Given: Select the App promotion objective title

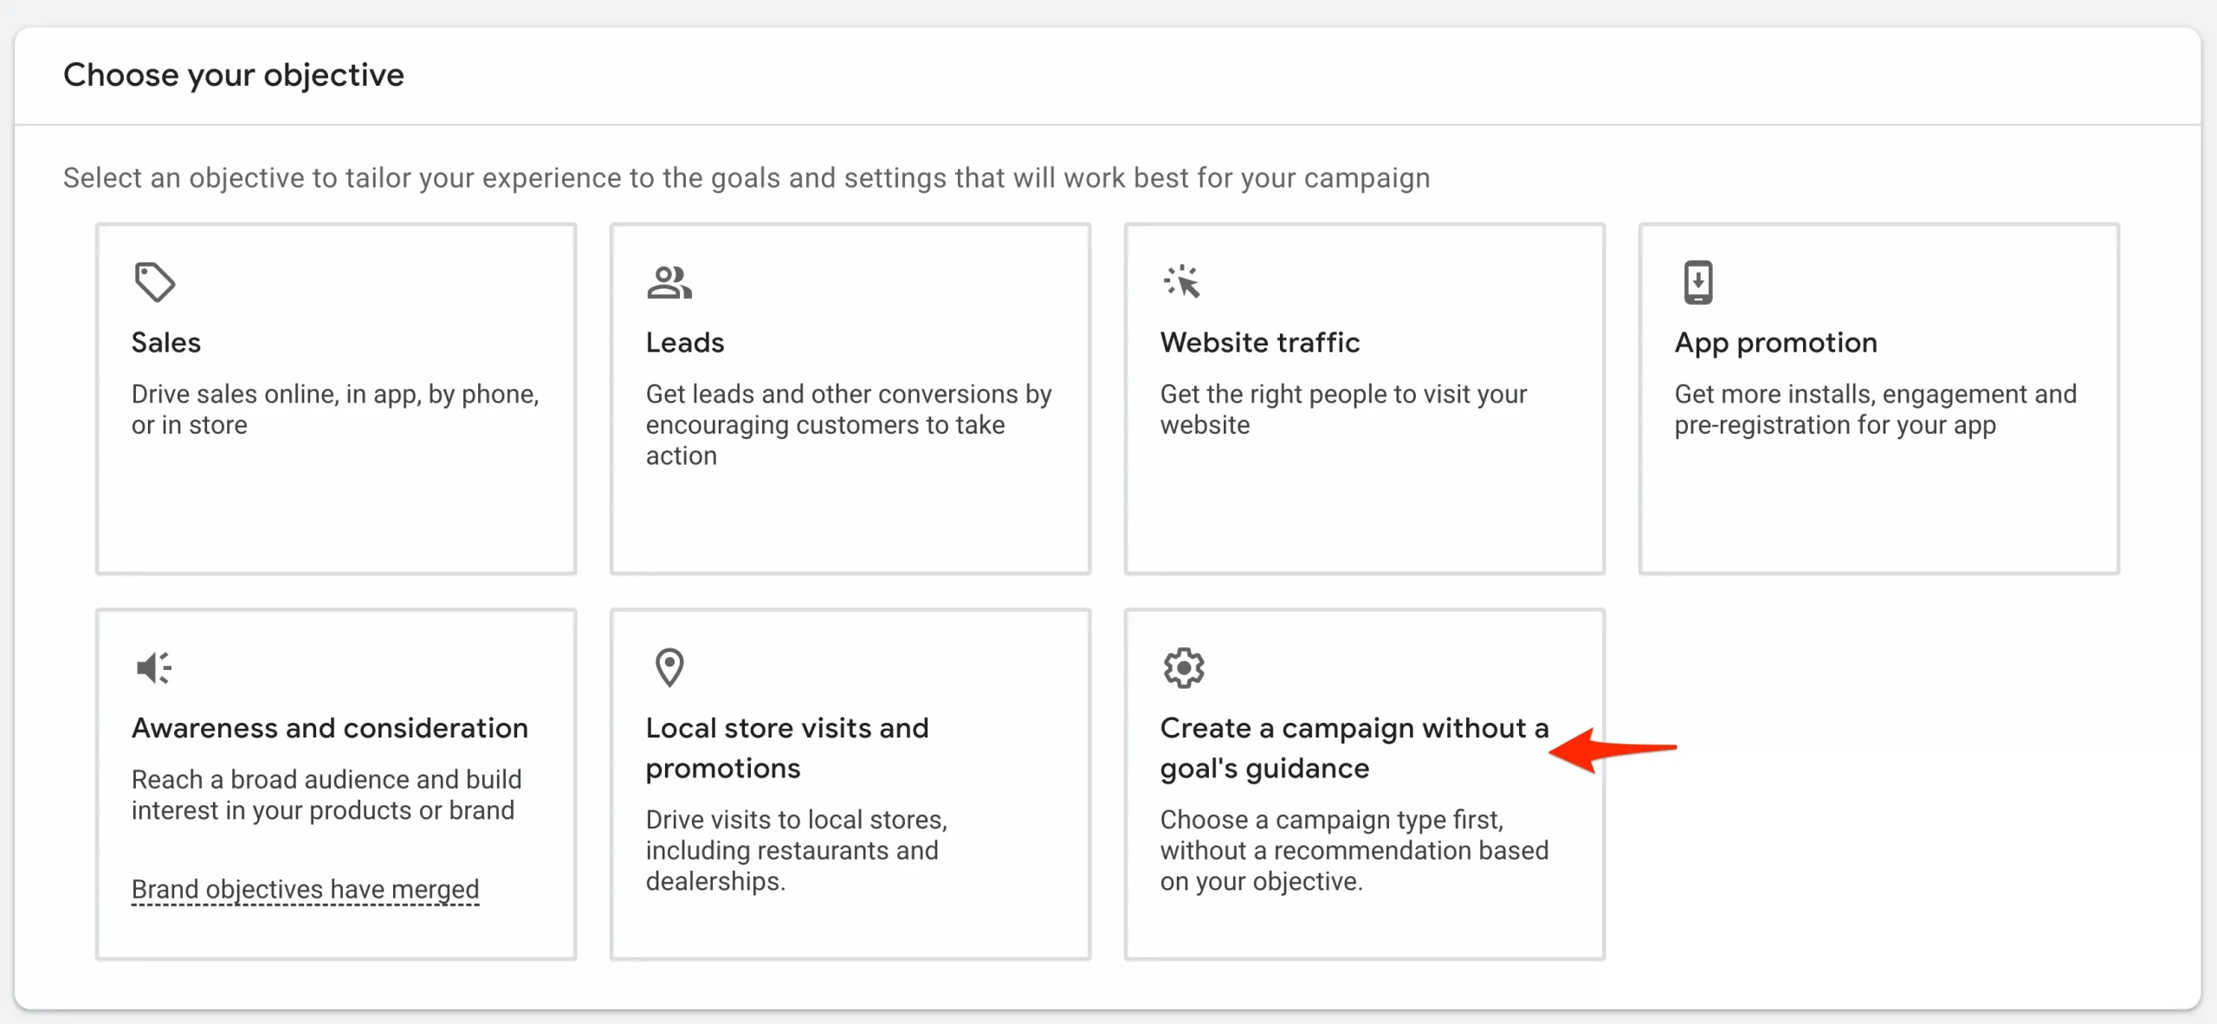Looking at the screenshot, I should (x=1775, y=343).
